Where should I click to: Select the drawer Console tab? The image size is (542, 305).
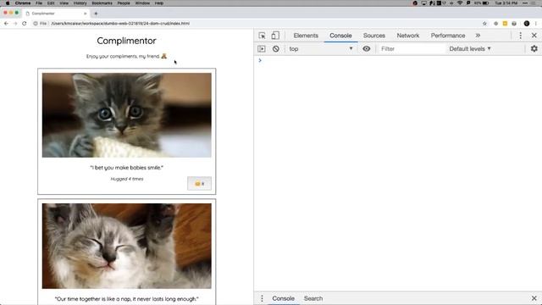click(x=283, y=298)
